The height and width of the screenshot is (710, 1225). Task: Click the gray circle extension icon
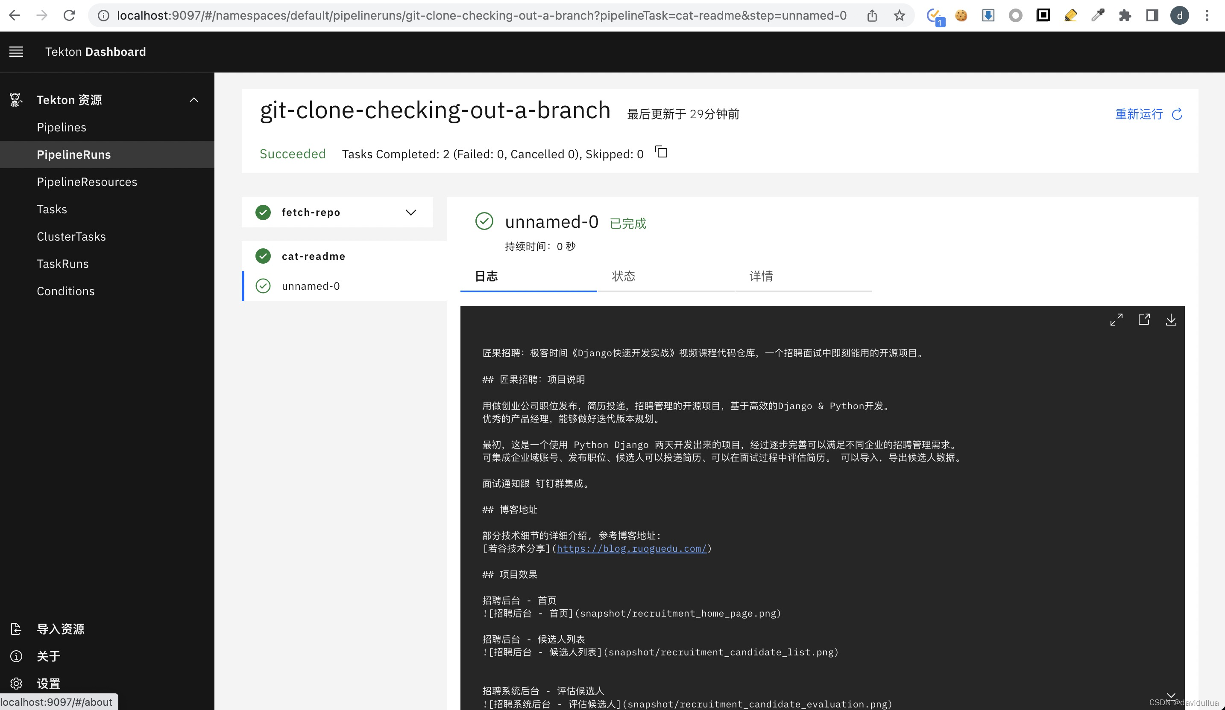pos(1015,15)
